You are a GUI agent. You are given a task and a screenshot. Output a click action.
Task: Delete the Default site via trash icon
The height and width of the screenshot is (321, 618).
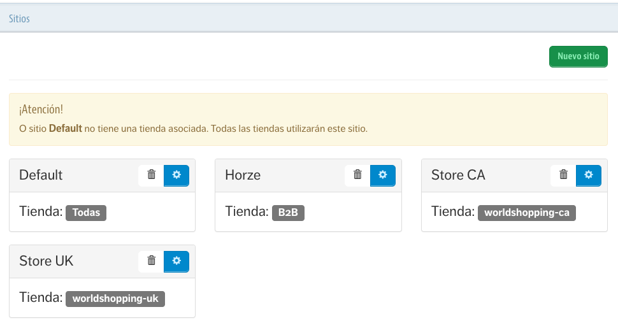pyautogui.click(x=151, y=175)
